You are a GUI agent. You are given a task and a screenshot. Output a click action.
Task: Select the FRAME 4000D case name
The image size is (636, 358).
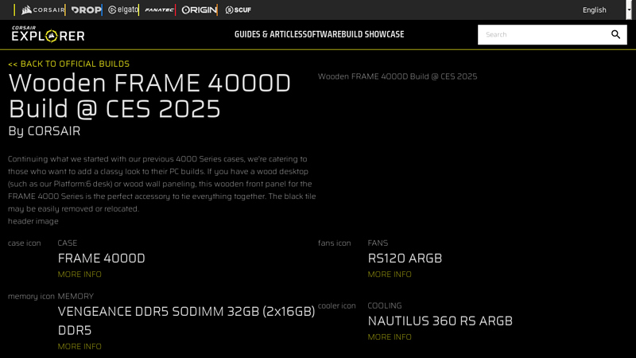[x=102, y=258]
